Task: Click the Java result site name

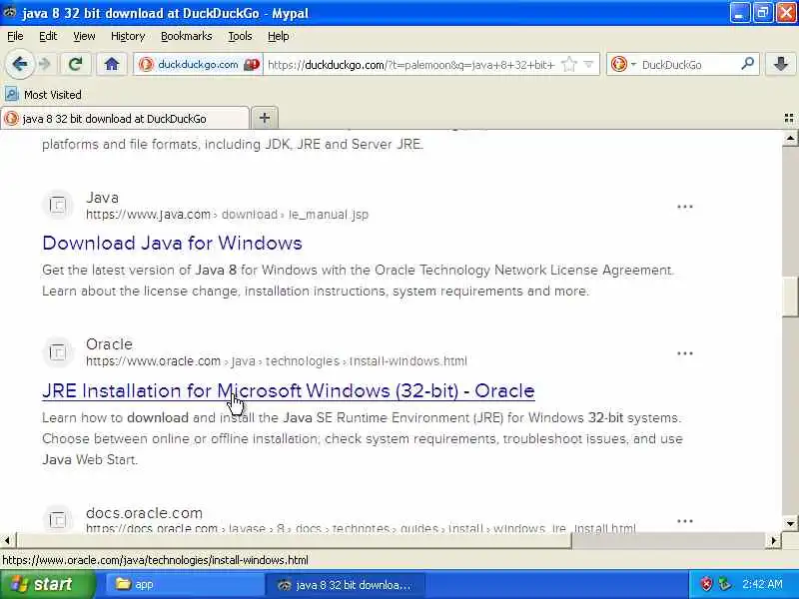Action: [103, 198]
